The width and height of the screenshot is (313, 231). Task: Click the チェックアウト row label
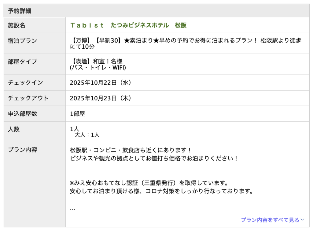tap(28, 98)
